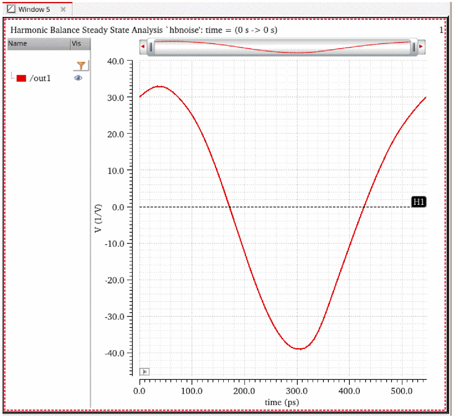Screen dimensions: 455x416
Task: Click the waveform icon on Window 5 tab
Action: tap(11, 9)
